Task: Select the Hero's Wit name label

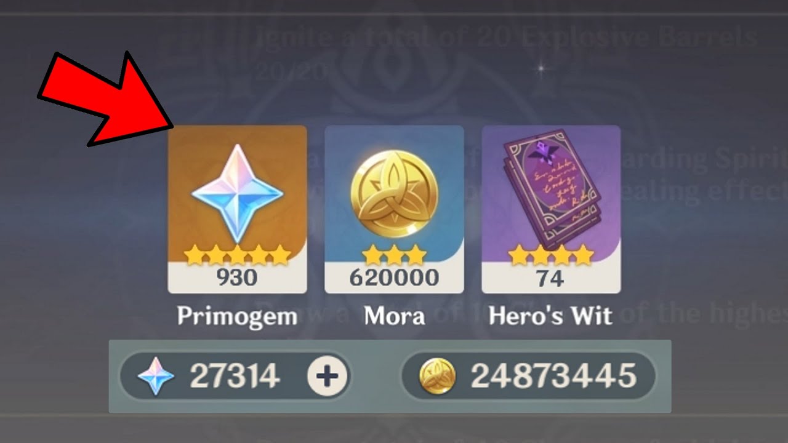Action: pyautogui.click(x=550, y=316)
